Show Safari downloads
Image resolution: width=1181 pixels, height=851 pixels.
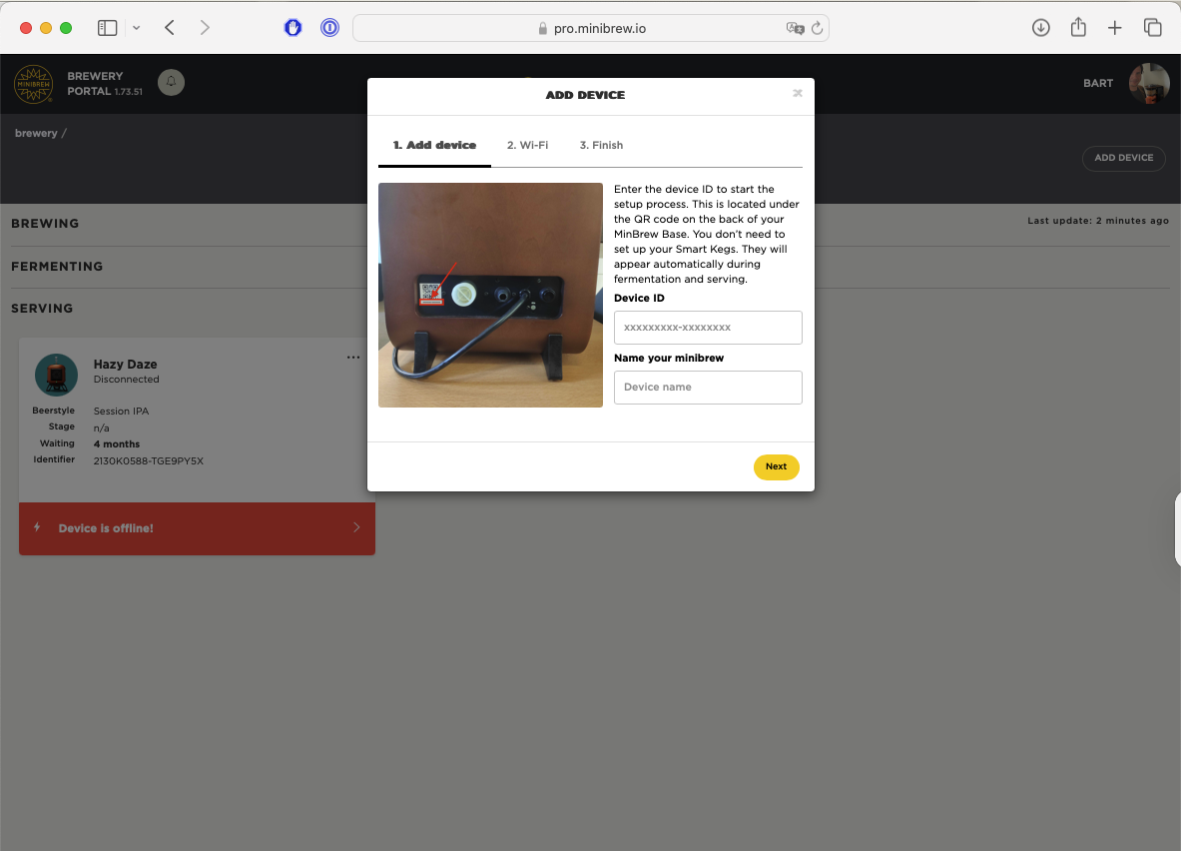click(x=1041, y=28)
